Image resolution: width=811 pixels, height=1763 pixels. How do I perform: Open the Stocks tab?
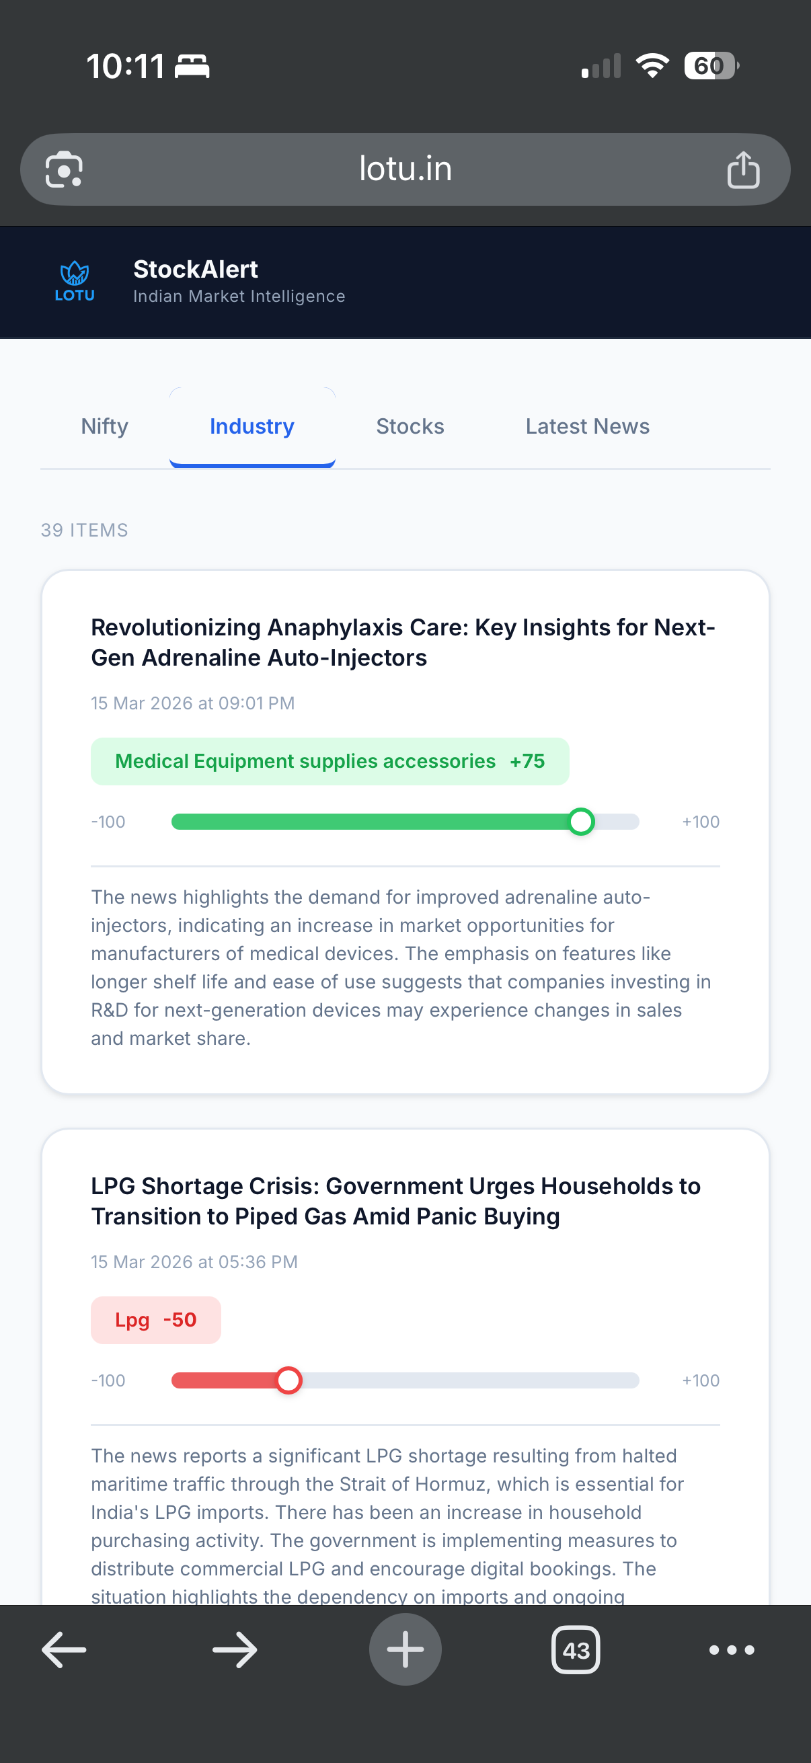click(410, 426)
